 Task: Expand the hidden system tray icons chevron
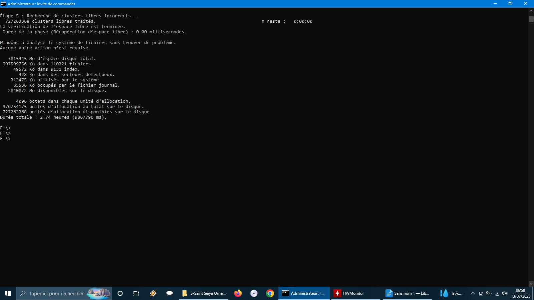click(x=473, y=293)
